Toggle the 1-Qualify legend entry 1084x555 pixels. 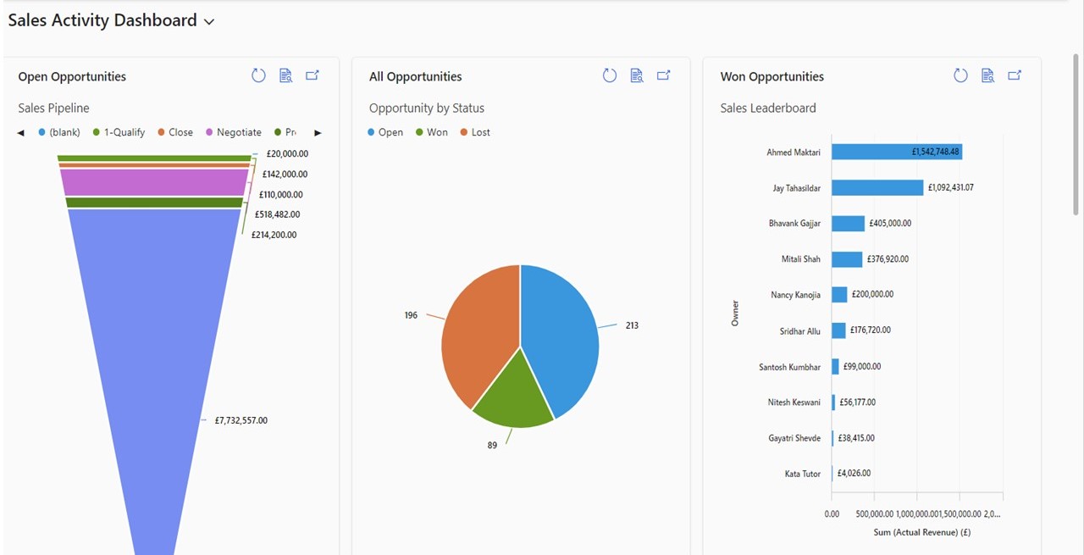point(119,132)
